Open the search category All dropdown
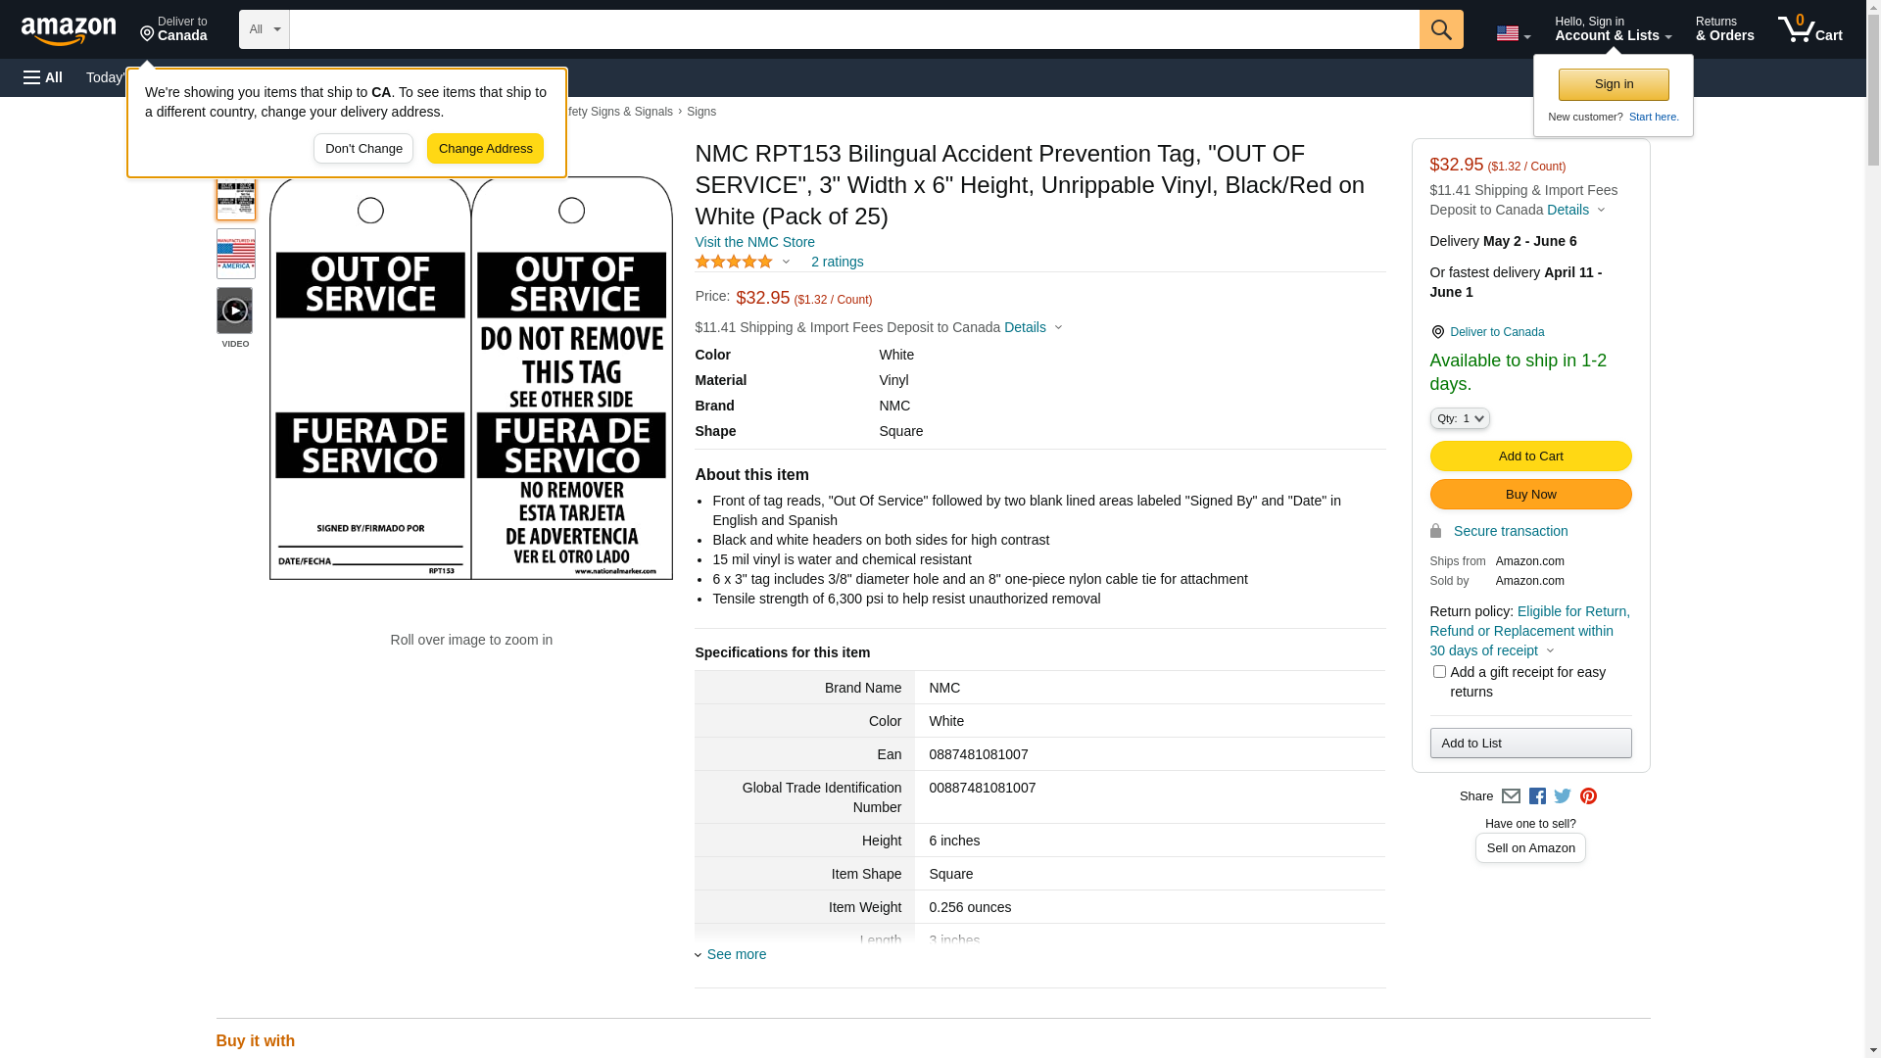The image size is (1881, 1058). click(264, 29)
